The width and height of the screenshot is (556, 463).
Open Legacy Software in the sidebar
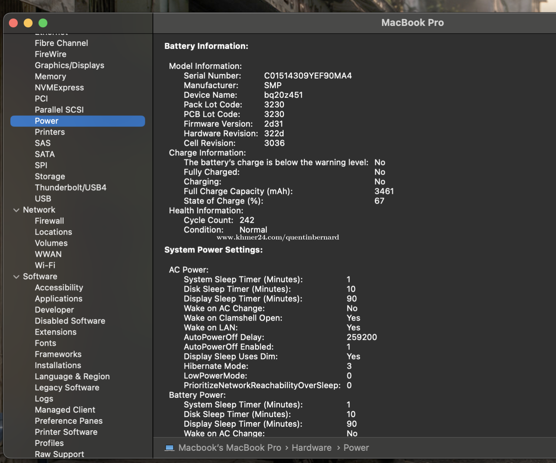tap(67, 388)
